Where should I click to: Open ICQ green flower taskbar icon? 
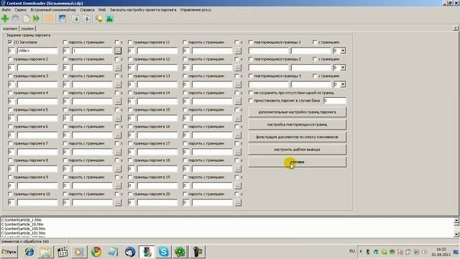click(x=180, y=252)
